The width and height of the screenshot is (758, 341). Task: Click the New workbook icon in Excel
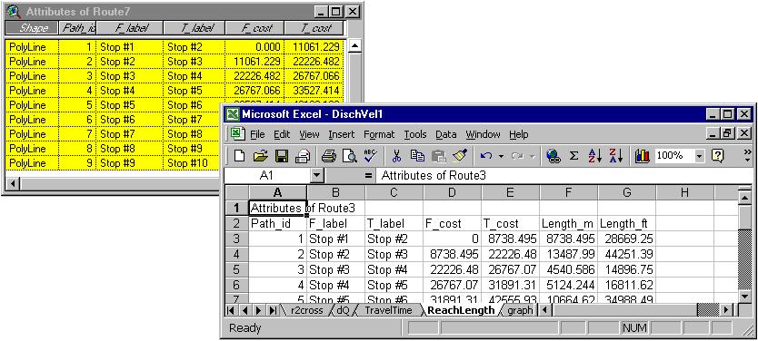(x=239, y=156)
